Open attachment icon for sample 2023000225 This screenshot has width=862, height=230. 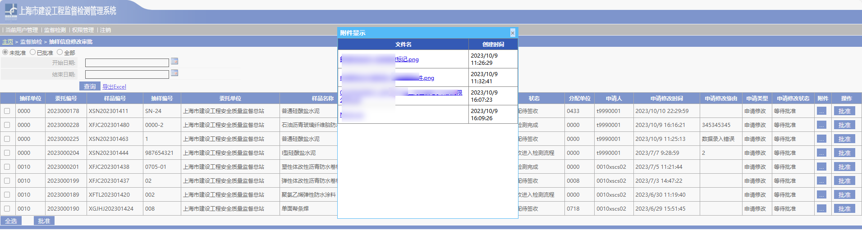coord(821,139)
